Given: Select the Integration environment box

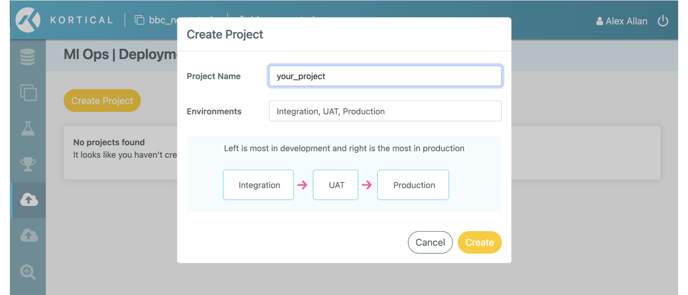Looking at the screenshot, I should coord(258,185).
